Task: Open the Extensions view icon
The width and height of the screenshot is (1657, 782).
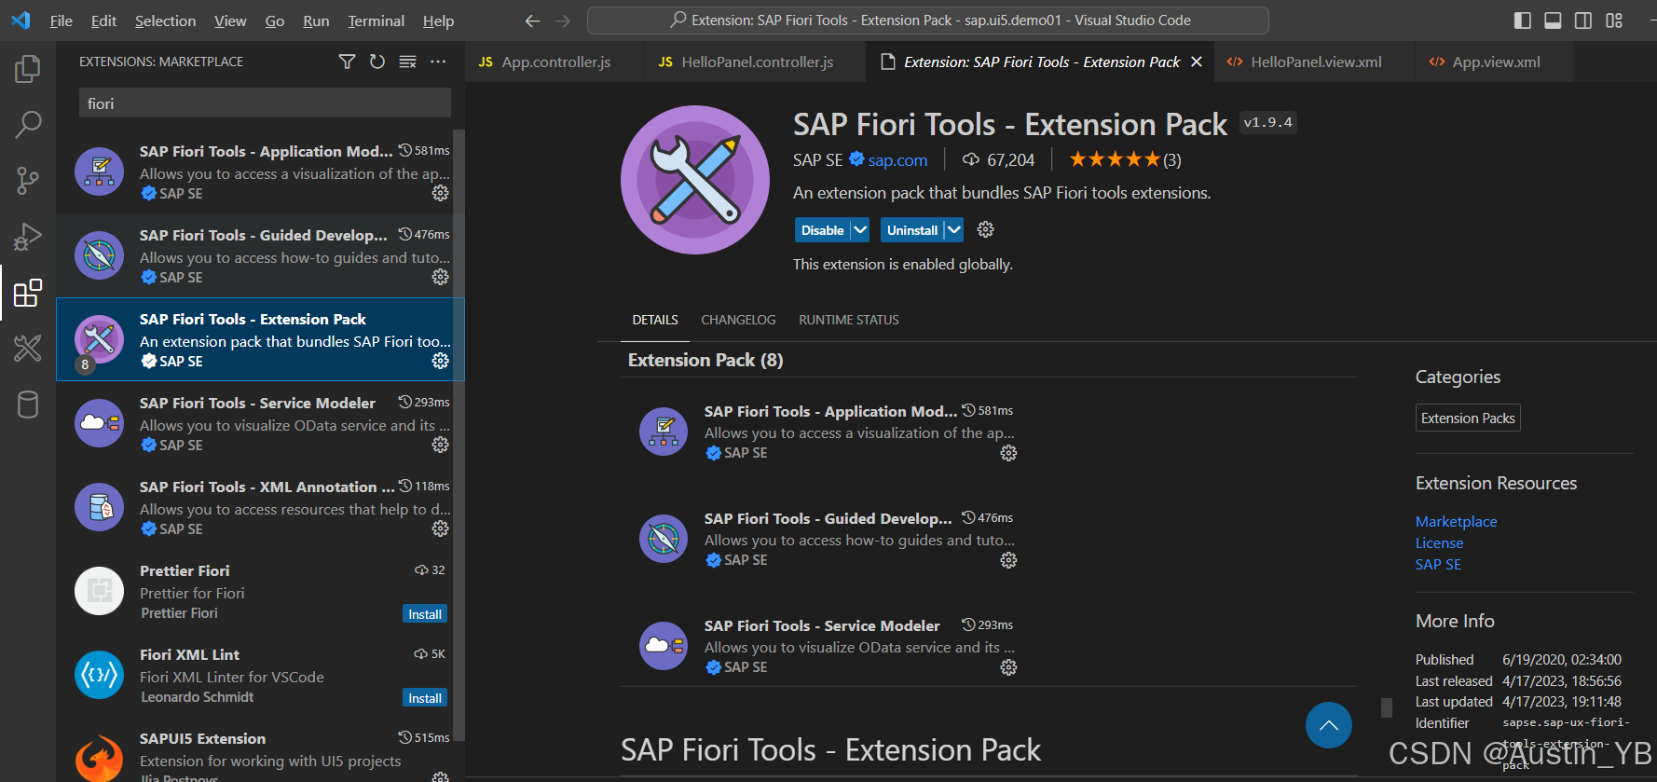Action: point(28,293)
